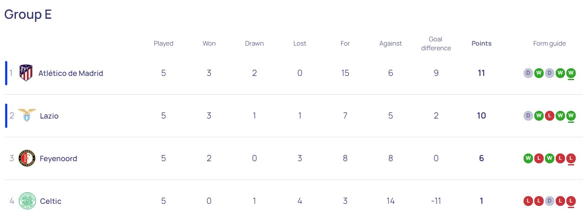Viewport: 583px width, 220px height.
Task: Open the Celtic team name link
Action: 50,201
